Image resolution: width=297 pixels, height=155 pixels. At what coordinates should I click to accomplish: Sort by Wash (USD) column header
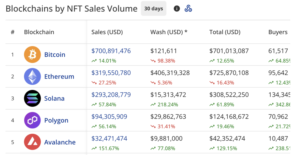click(x=169, y=32)
